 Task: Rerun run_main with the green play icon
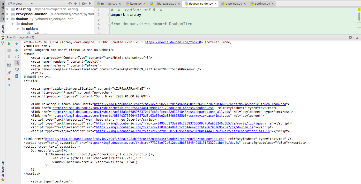[x=9, y=44]
